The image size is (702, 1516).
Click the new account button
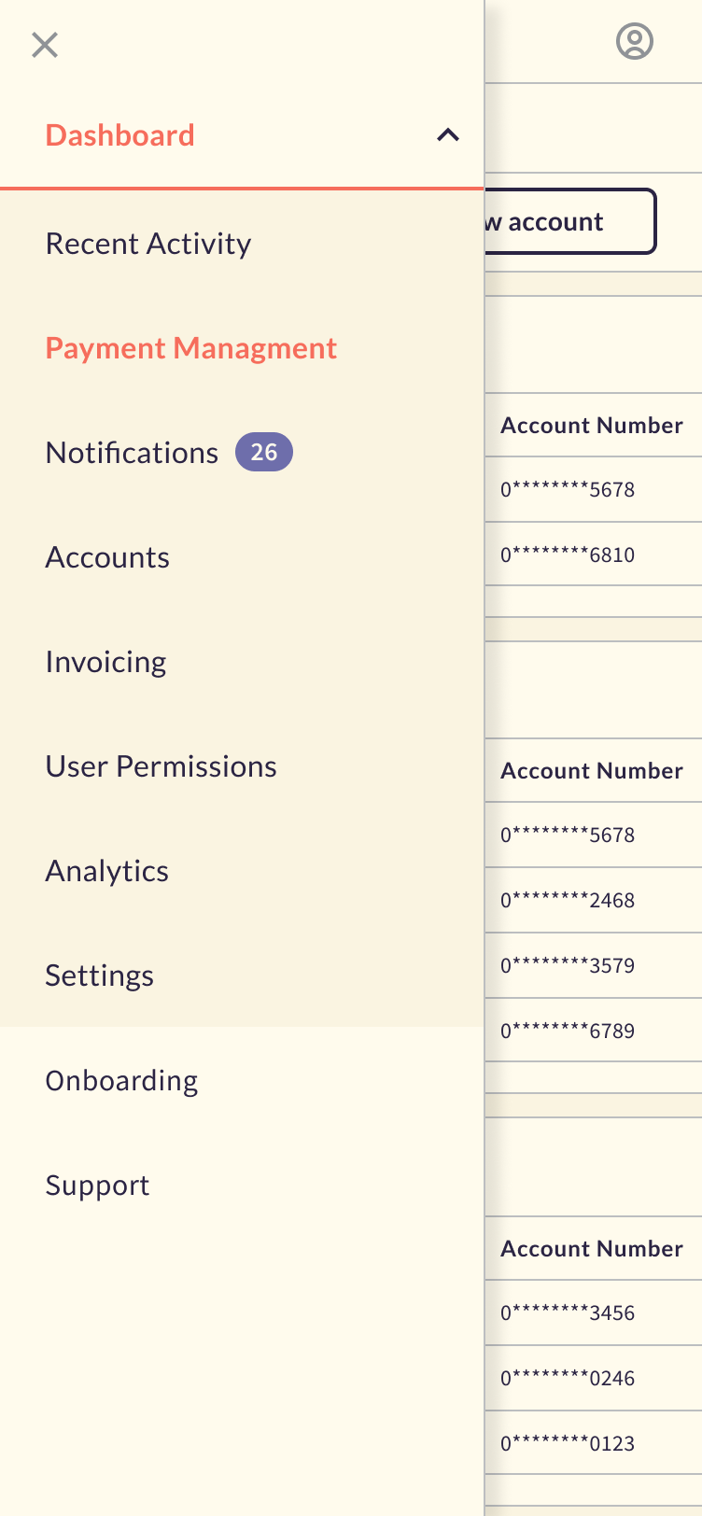click(x=569, y=221)
